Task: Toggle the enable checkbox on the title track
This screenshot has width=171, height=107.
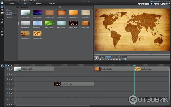Action: pos(10,100)
